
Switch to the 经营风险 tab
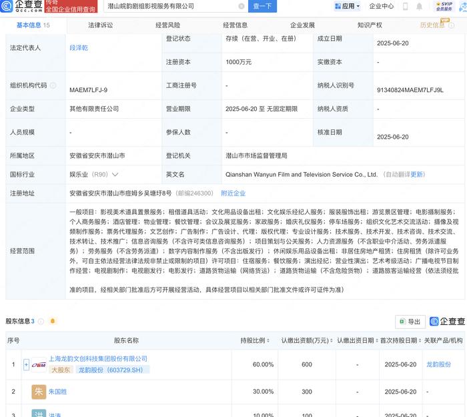(167, 25)
